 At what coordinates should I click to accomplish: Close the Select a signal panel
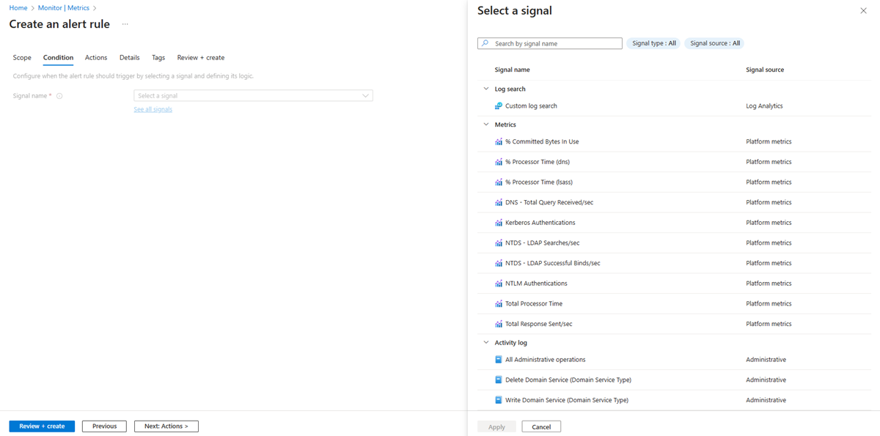click(862, 11)
